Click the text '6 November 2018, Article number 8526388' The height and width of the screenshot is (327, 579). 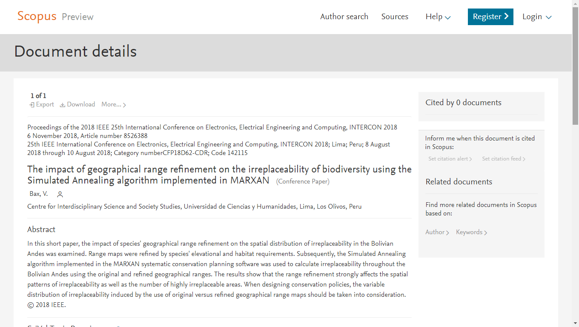(x=87, y=136)
